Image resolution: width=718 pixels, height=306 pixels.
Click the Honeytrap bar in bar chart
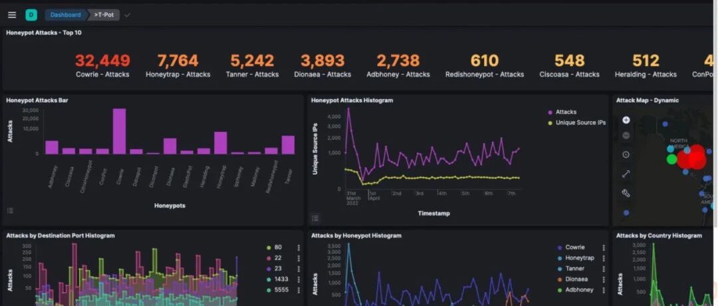pyautogui.click(x=221, y=143)
